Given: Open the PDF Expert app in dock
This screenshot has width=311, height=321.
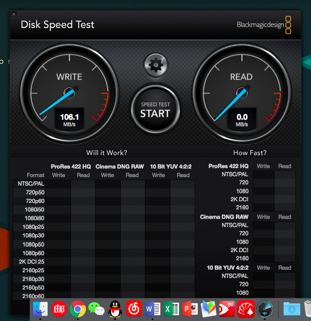Looking at the screenshot, I should coord(227,309).
